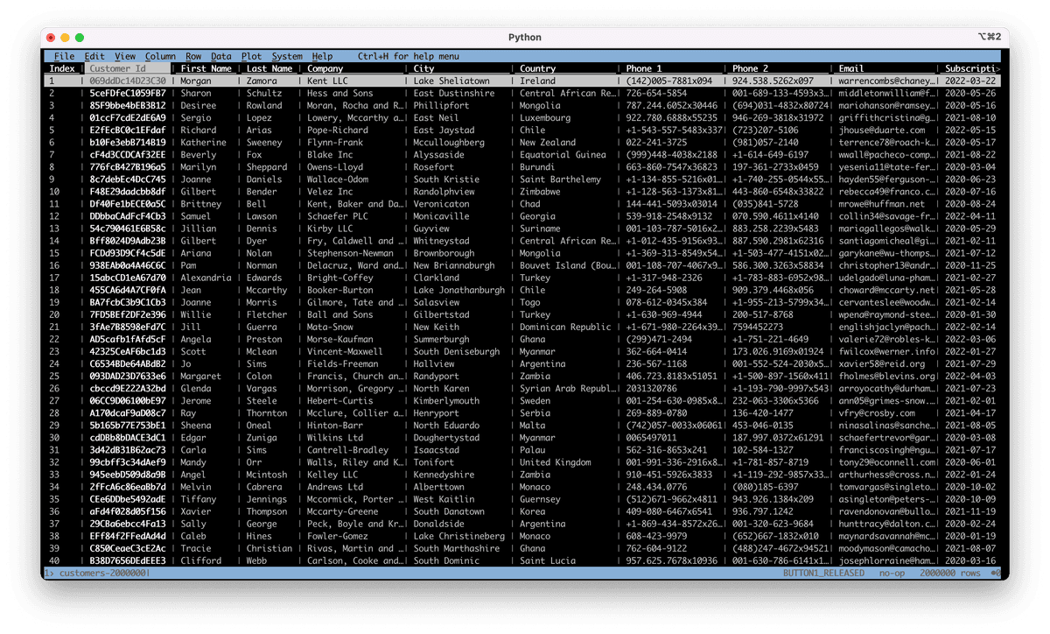Screen dimensions: 1050x634
Task: Open the File menu
Action: [x=64, y=56]
